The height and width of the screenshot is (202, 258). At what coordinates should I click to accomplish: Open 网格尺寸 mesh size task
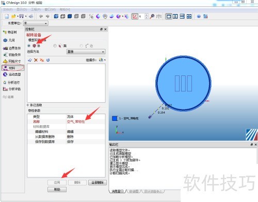pyautogui.click(x=12, y=61)
